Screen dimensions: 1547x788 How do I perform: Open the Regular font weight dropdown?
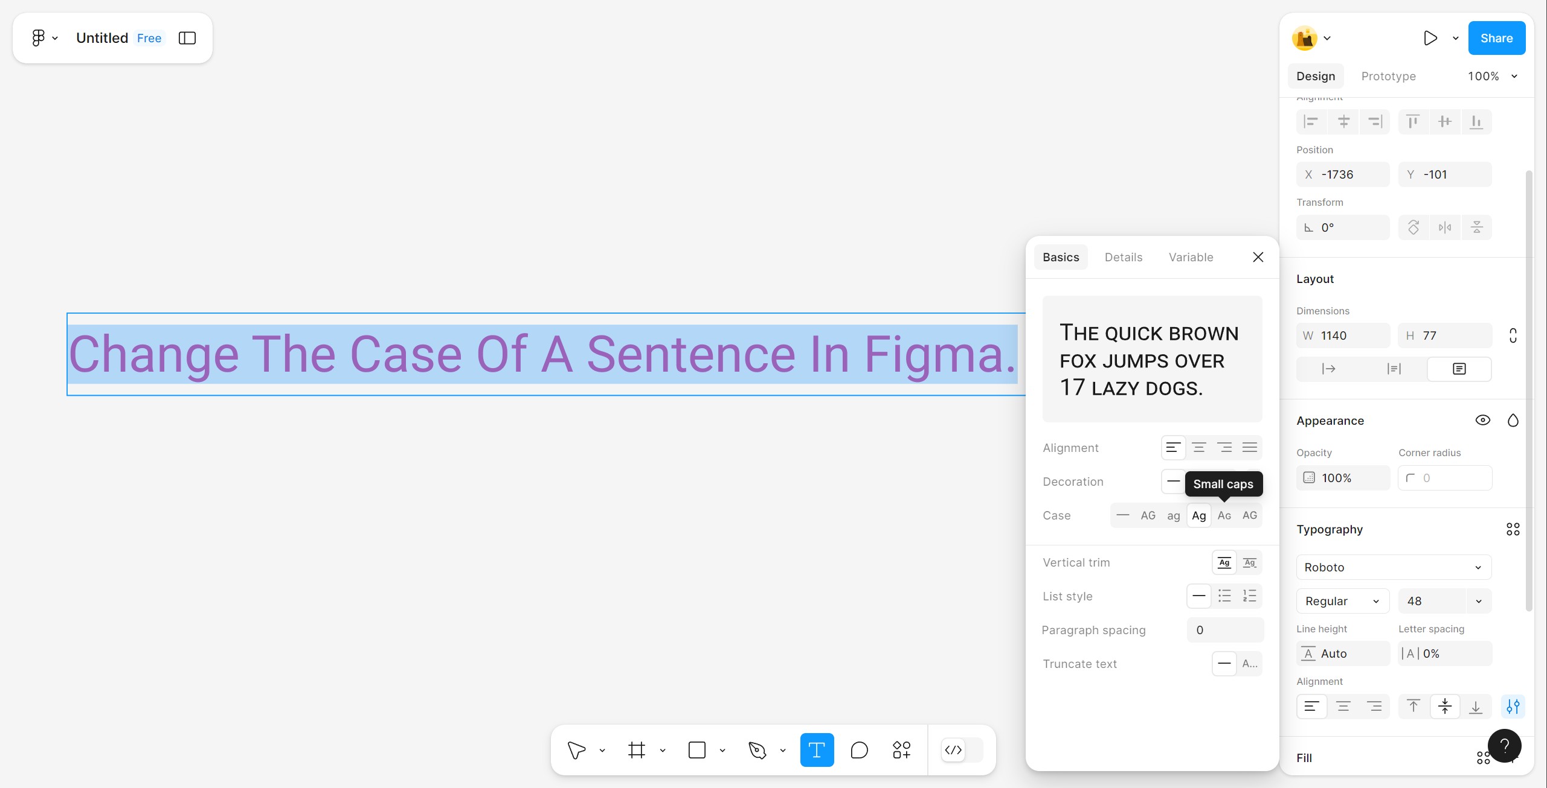[x=1343, y=601]
